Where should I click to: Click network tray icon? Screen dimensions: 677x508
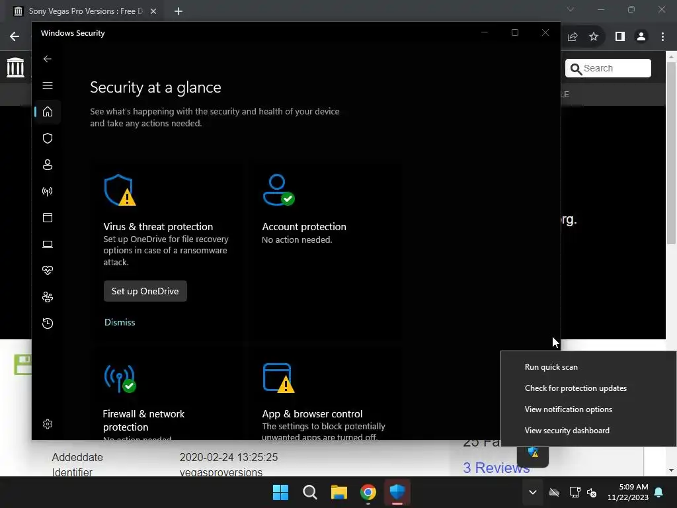[575, 492]
